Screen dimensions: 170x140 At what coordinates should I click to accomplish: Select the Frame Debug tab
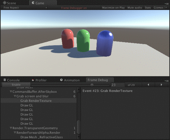point(100,80)
